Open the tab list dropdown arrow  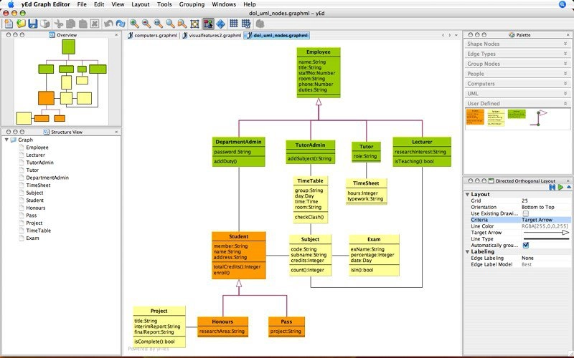456,35
